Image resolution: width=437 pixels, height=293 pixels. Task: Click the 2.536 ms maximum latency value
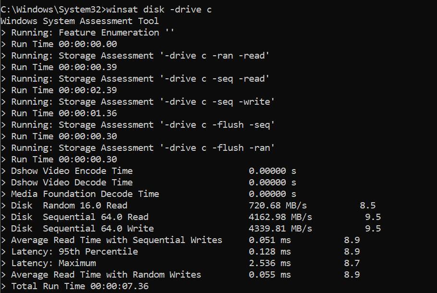pyautogui.click(x=270, y=263)
